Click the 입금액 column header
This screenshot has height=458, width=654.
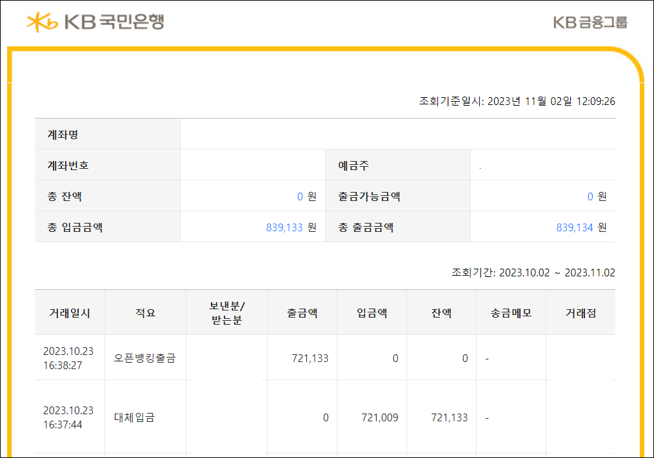(x=371, y=312)
